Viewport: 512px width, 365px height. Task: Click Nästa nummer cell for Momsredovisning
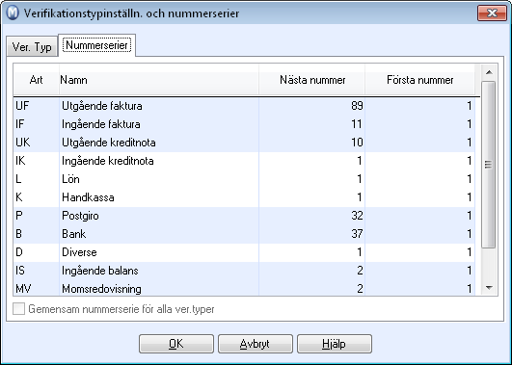[311, 288]
